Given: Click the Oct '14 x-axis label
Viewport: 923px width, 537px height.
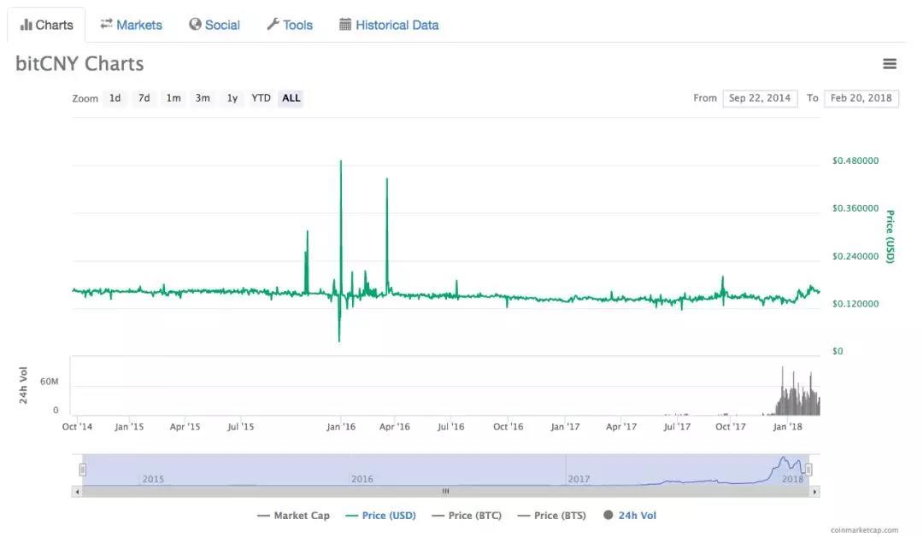Looking at the screenshot, I should click(x=77, y=426).
